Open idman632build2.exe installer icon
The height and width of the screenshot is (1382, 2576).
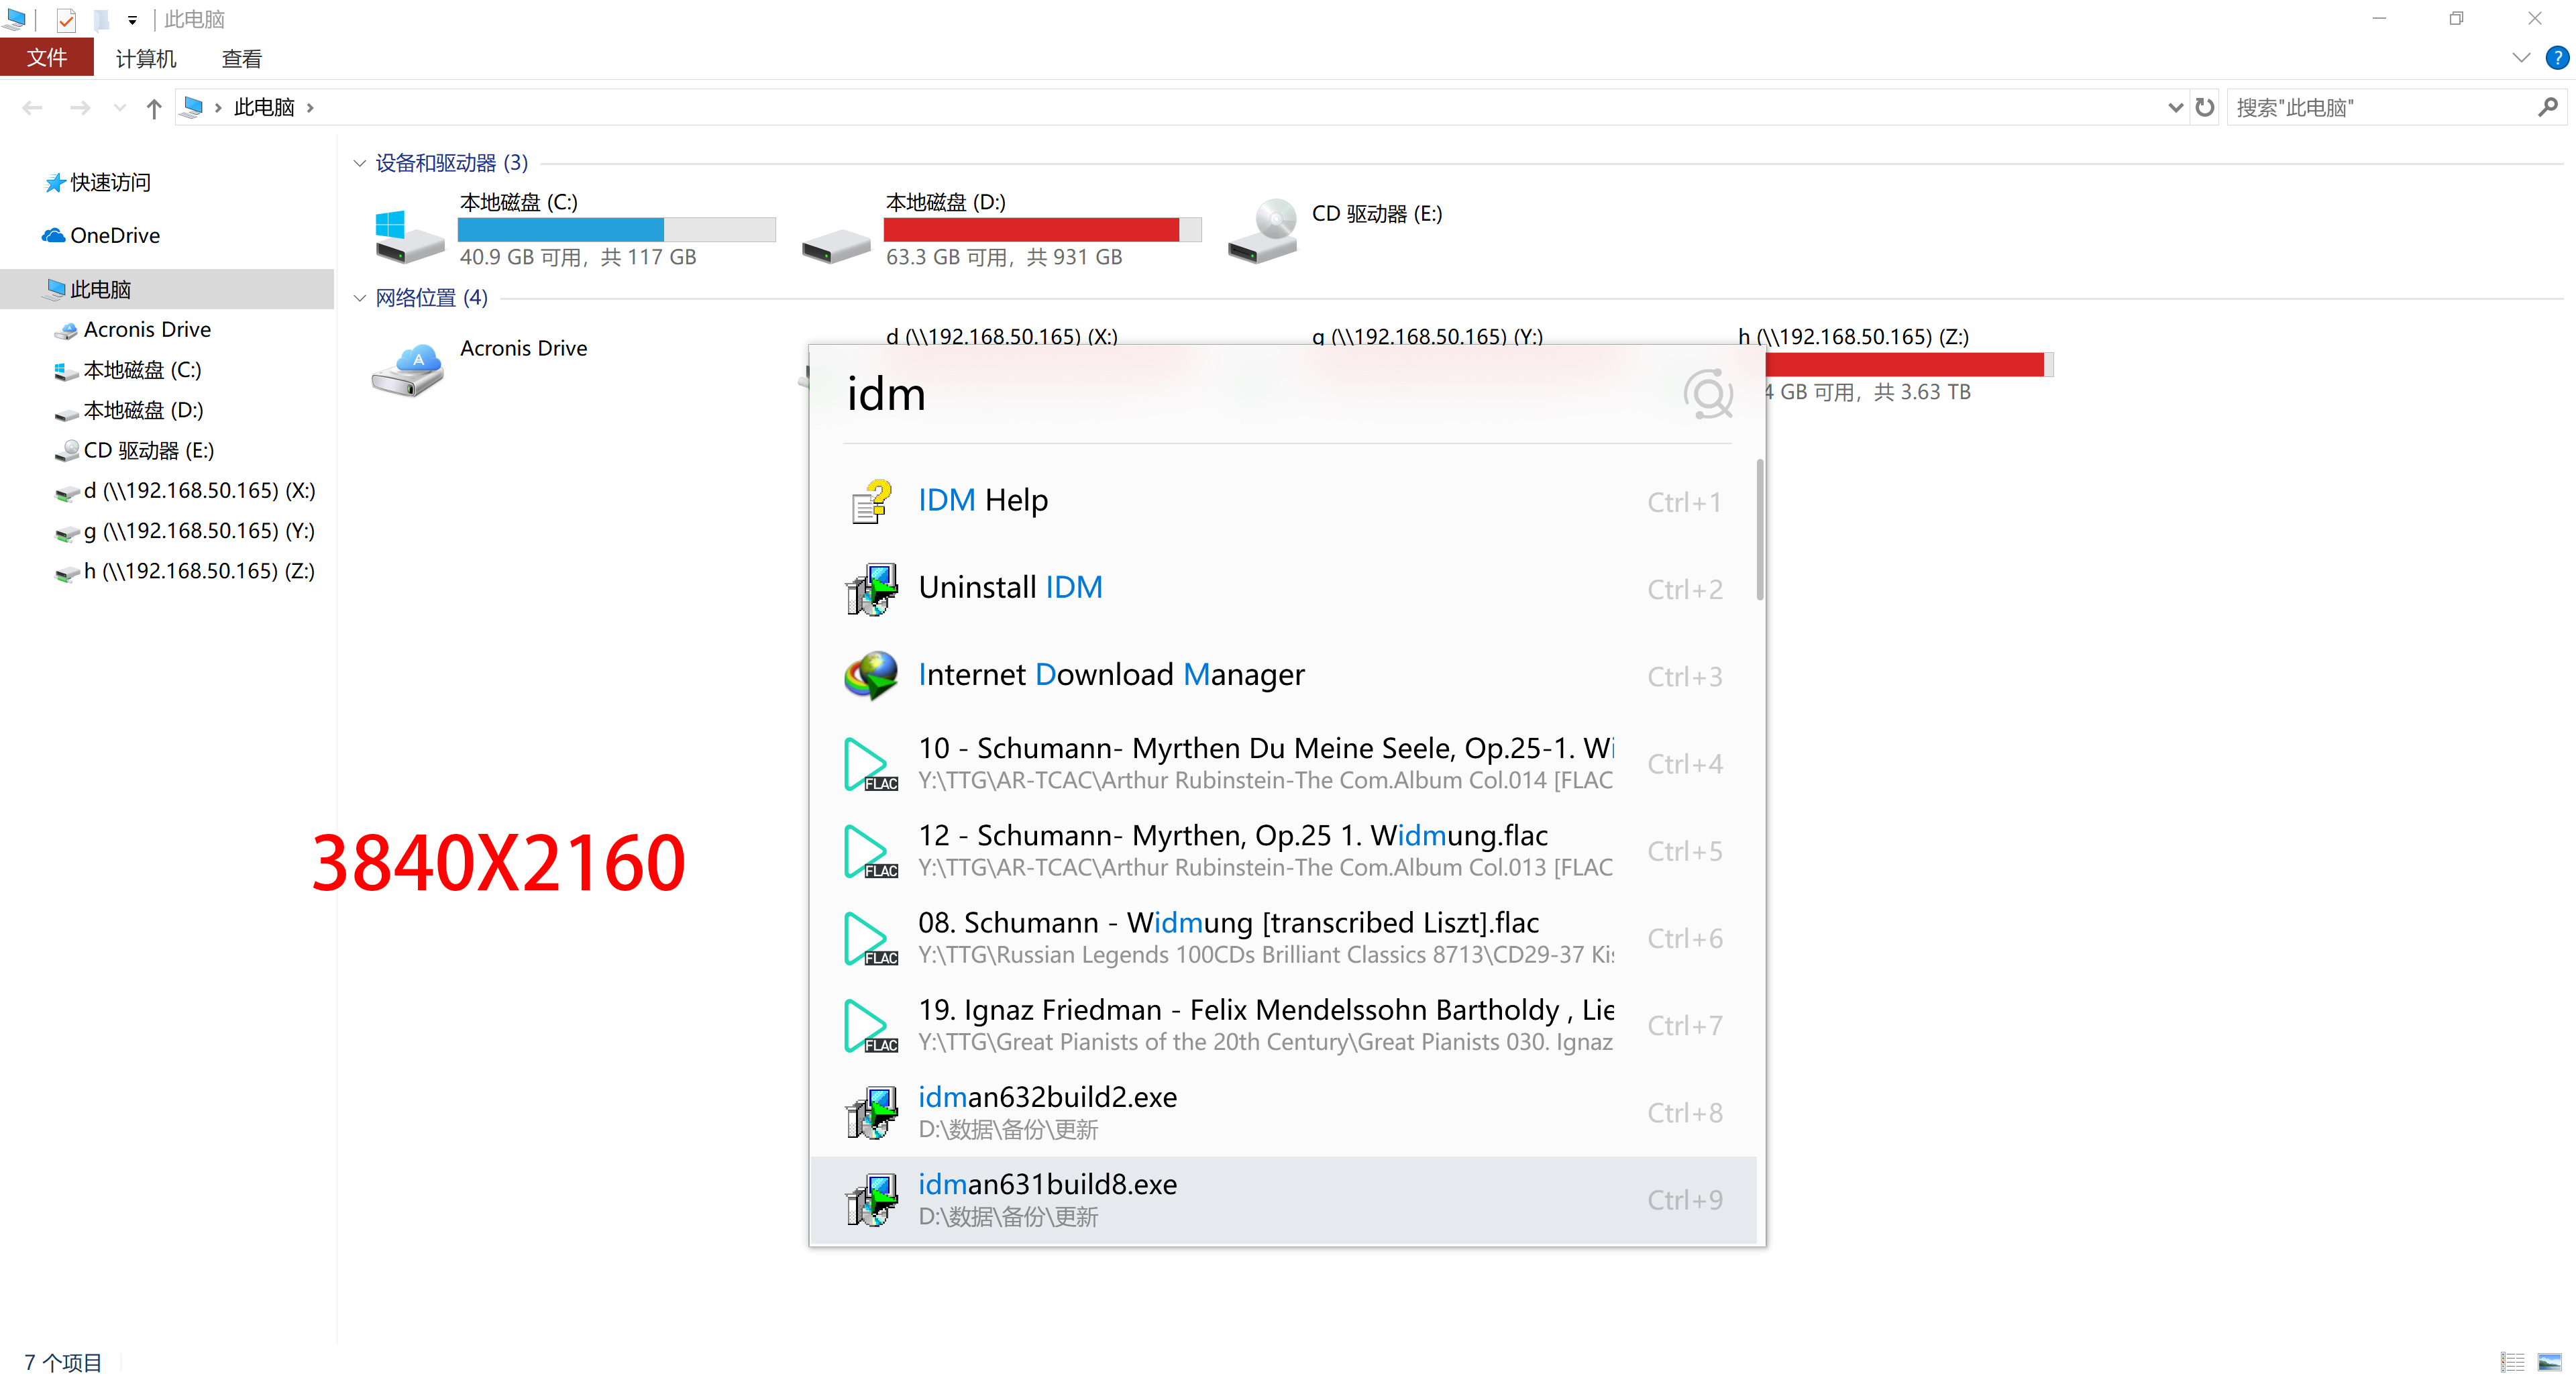pyautogui.click(x=872, y=1112)
